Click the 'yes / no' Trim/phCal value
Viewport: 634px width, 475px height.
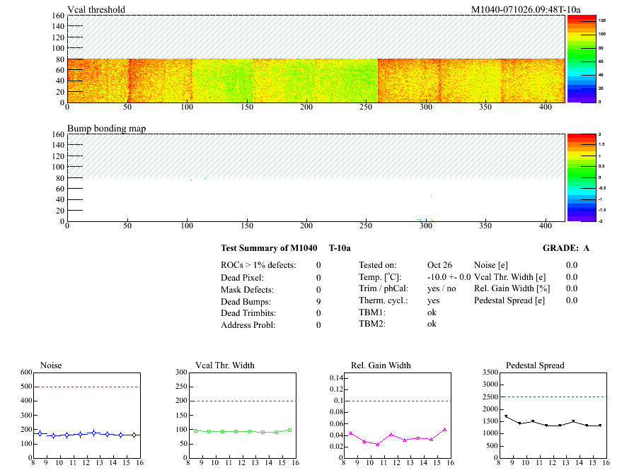(x=442, y=288)
